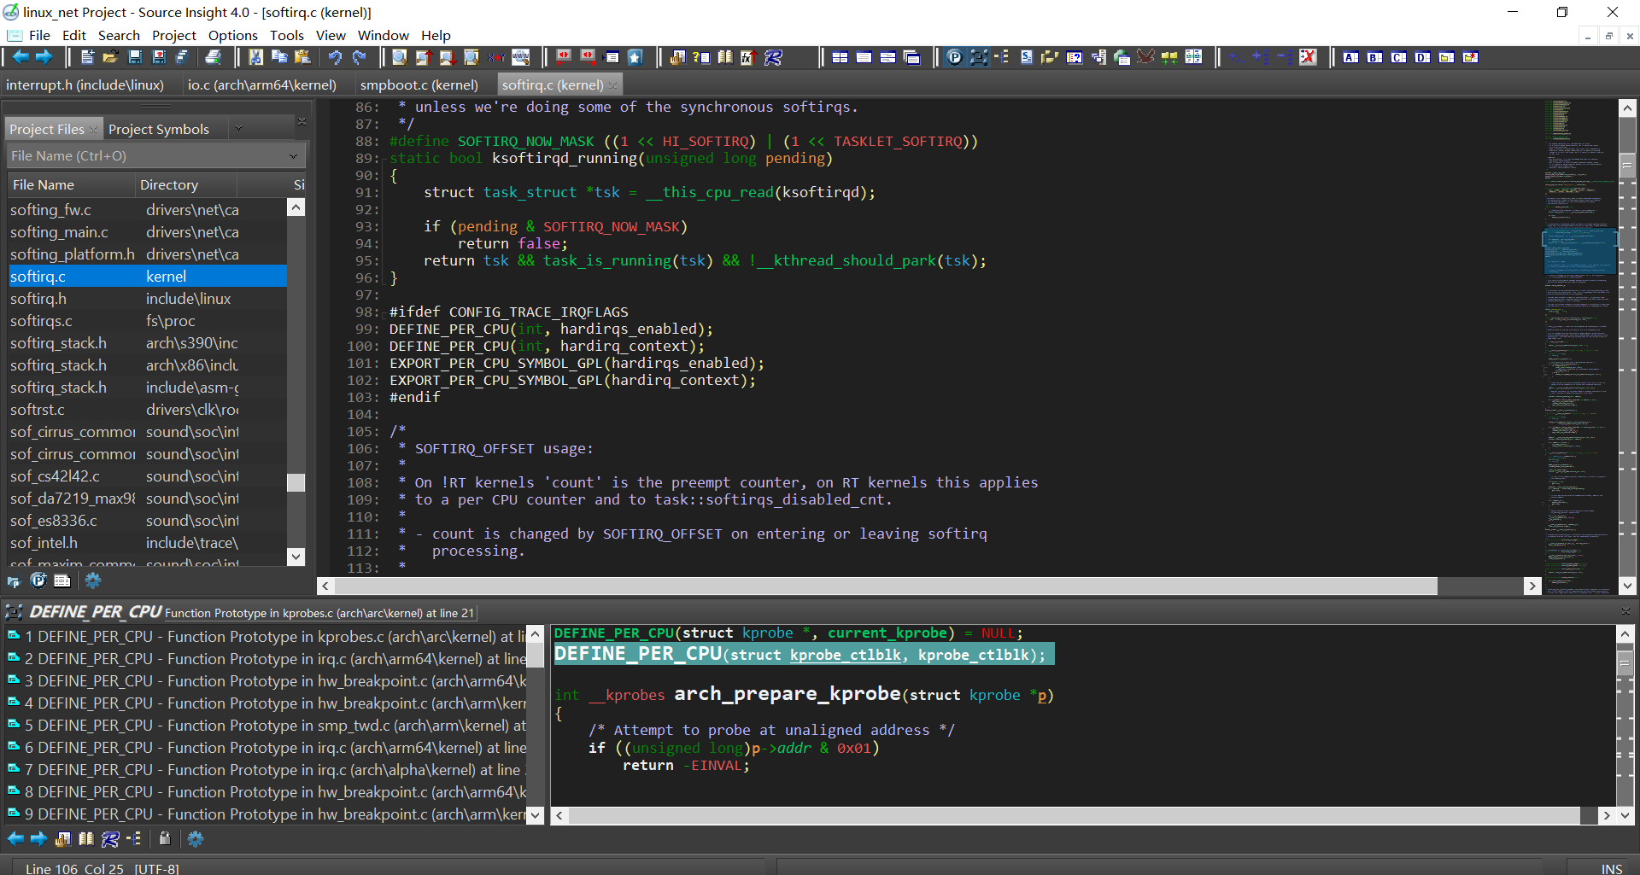Go forward with the toolbar right arrow

point(44,57)
